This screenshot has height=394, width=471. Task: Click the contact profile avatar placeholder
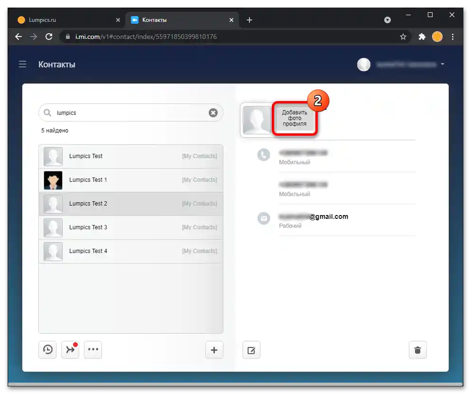(x=257, y=120)
